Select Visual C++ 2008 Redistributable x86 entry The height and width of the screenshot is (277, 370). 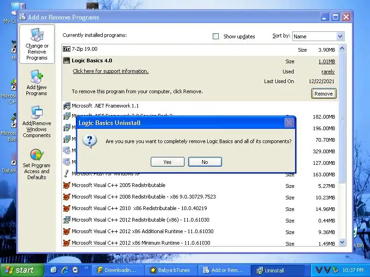click(200, 197)
